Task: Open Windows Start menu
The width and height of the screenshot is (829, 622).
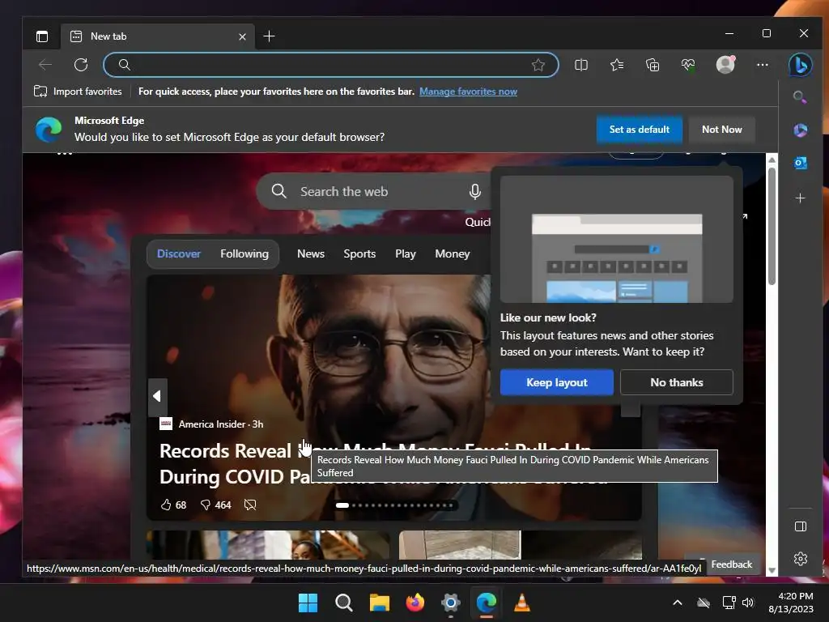Action: 308,603
